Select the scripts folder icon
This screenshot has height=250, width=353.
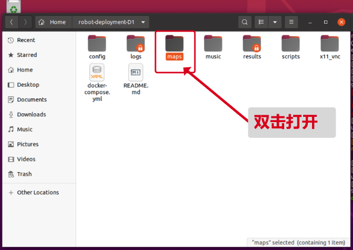pyautogui.click(x=290, y=43)
